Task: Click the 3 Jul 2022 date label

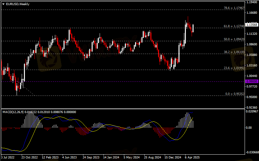Action: click(x=8, y=157)
